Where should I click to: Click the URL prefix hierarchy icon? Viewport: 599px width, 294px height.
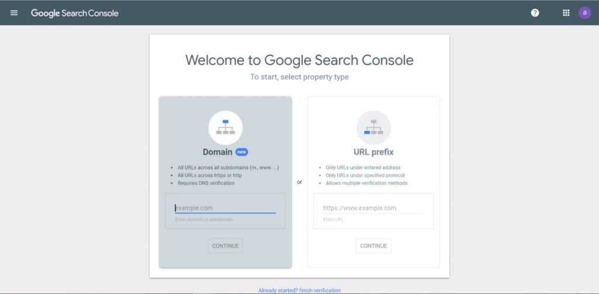pyautogui.click(x=374, y=127)
